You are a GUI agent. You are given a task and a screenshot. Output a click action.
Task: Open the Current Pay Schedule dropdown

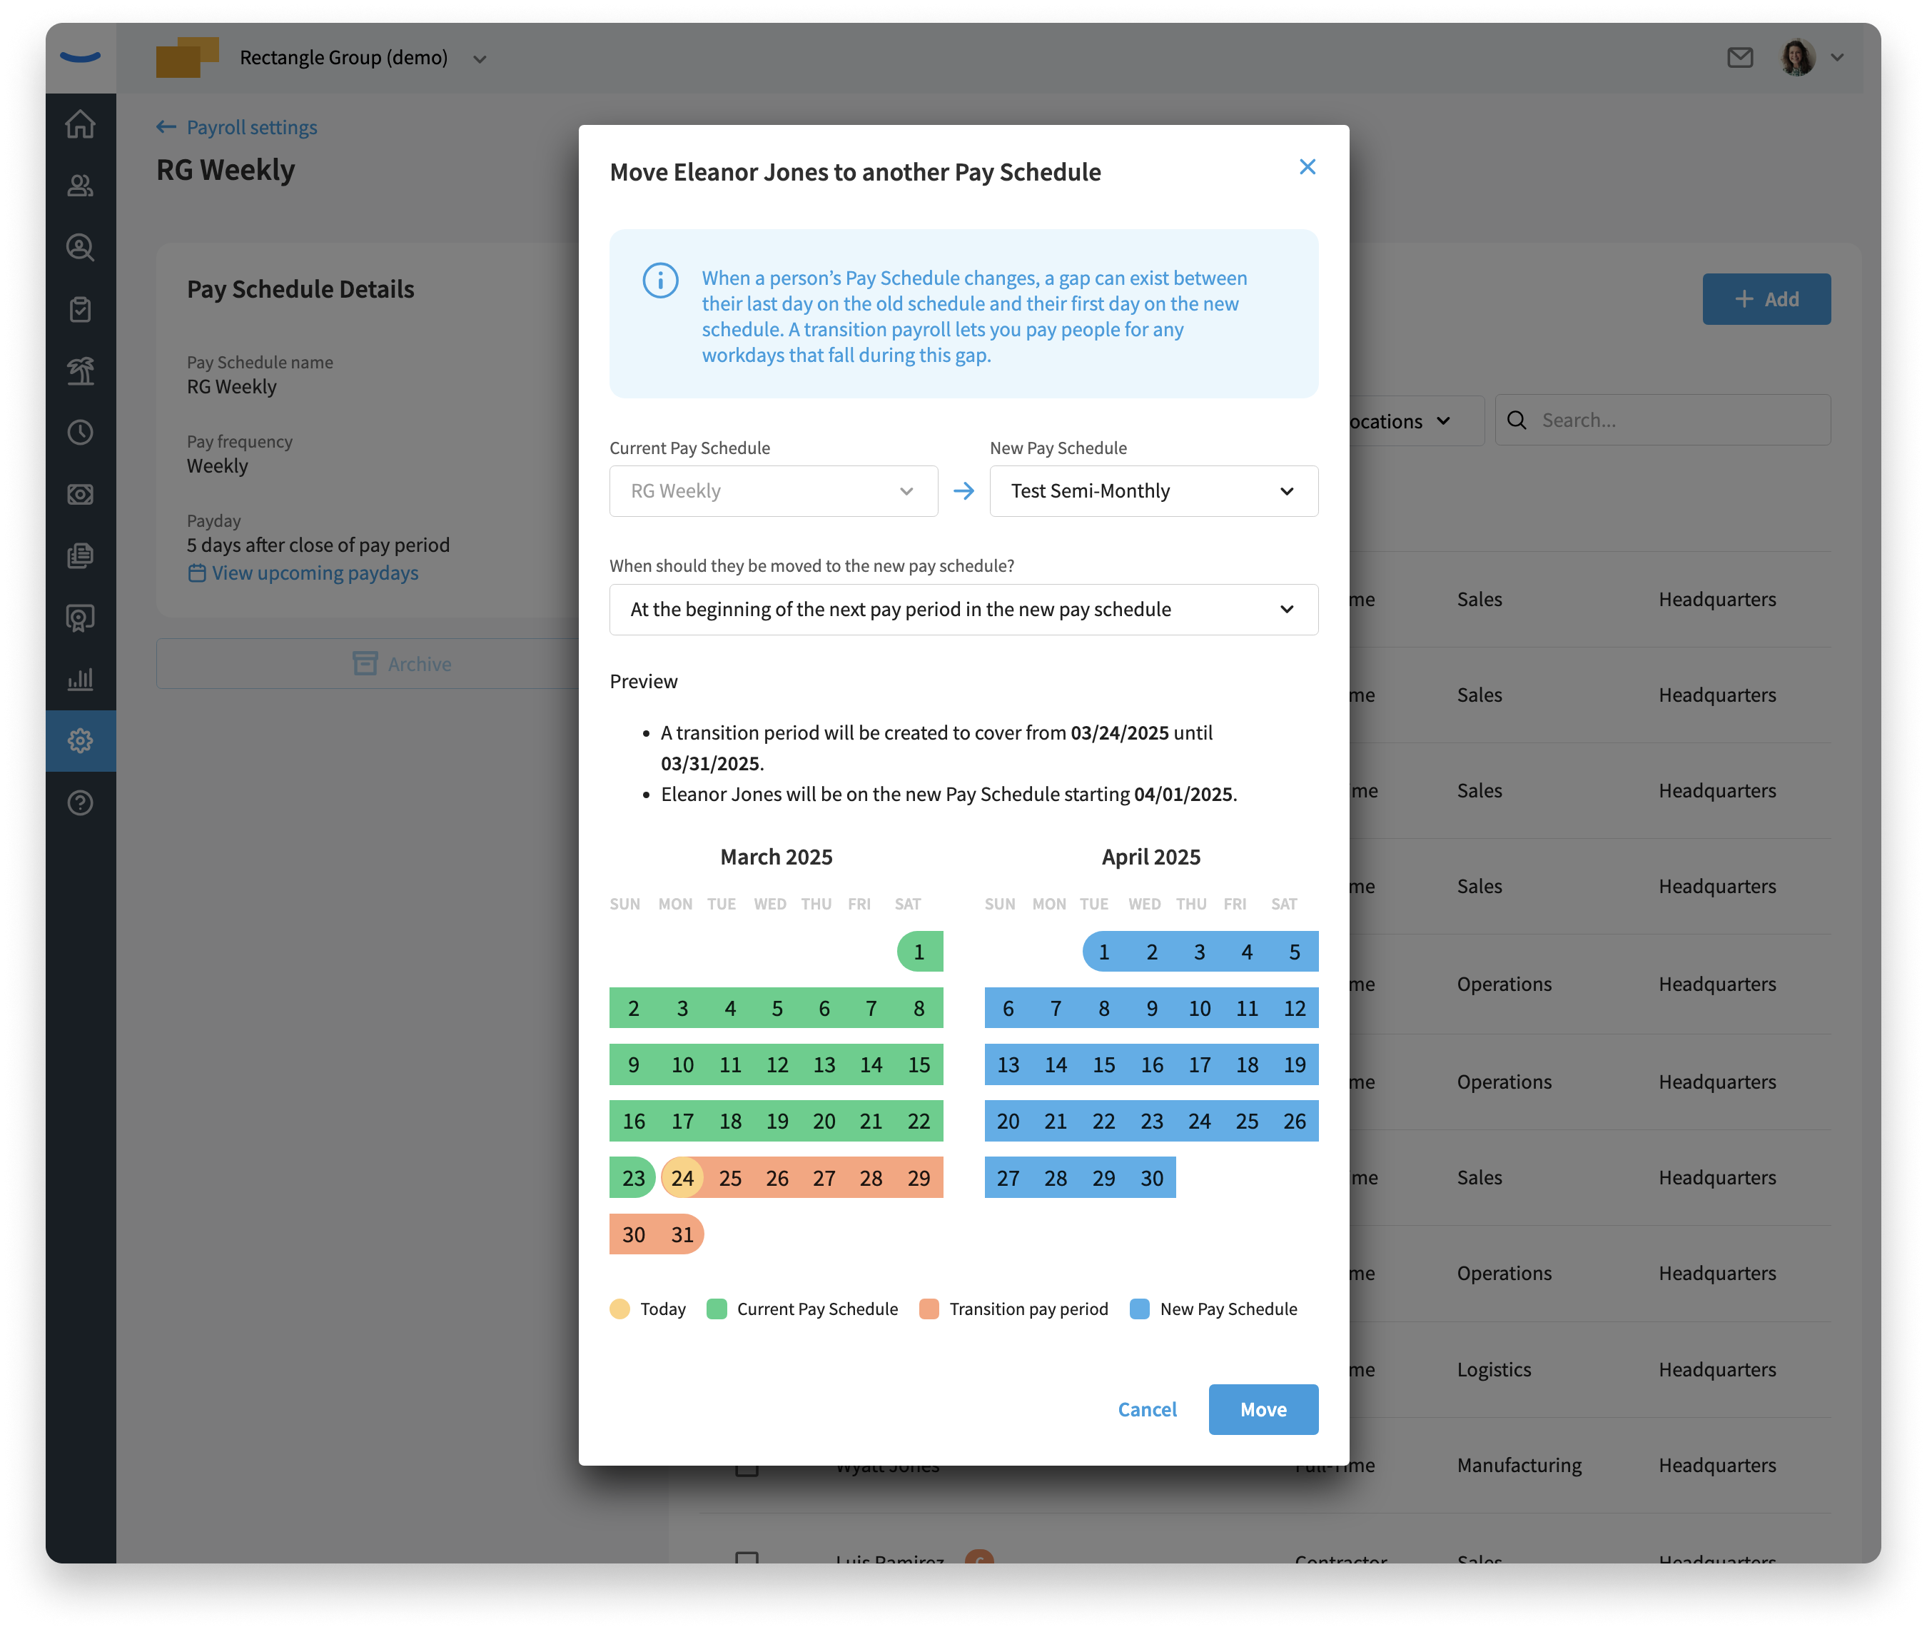[773, 490]
